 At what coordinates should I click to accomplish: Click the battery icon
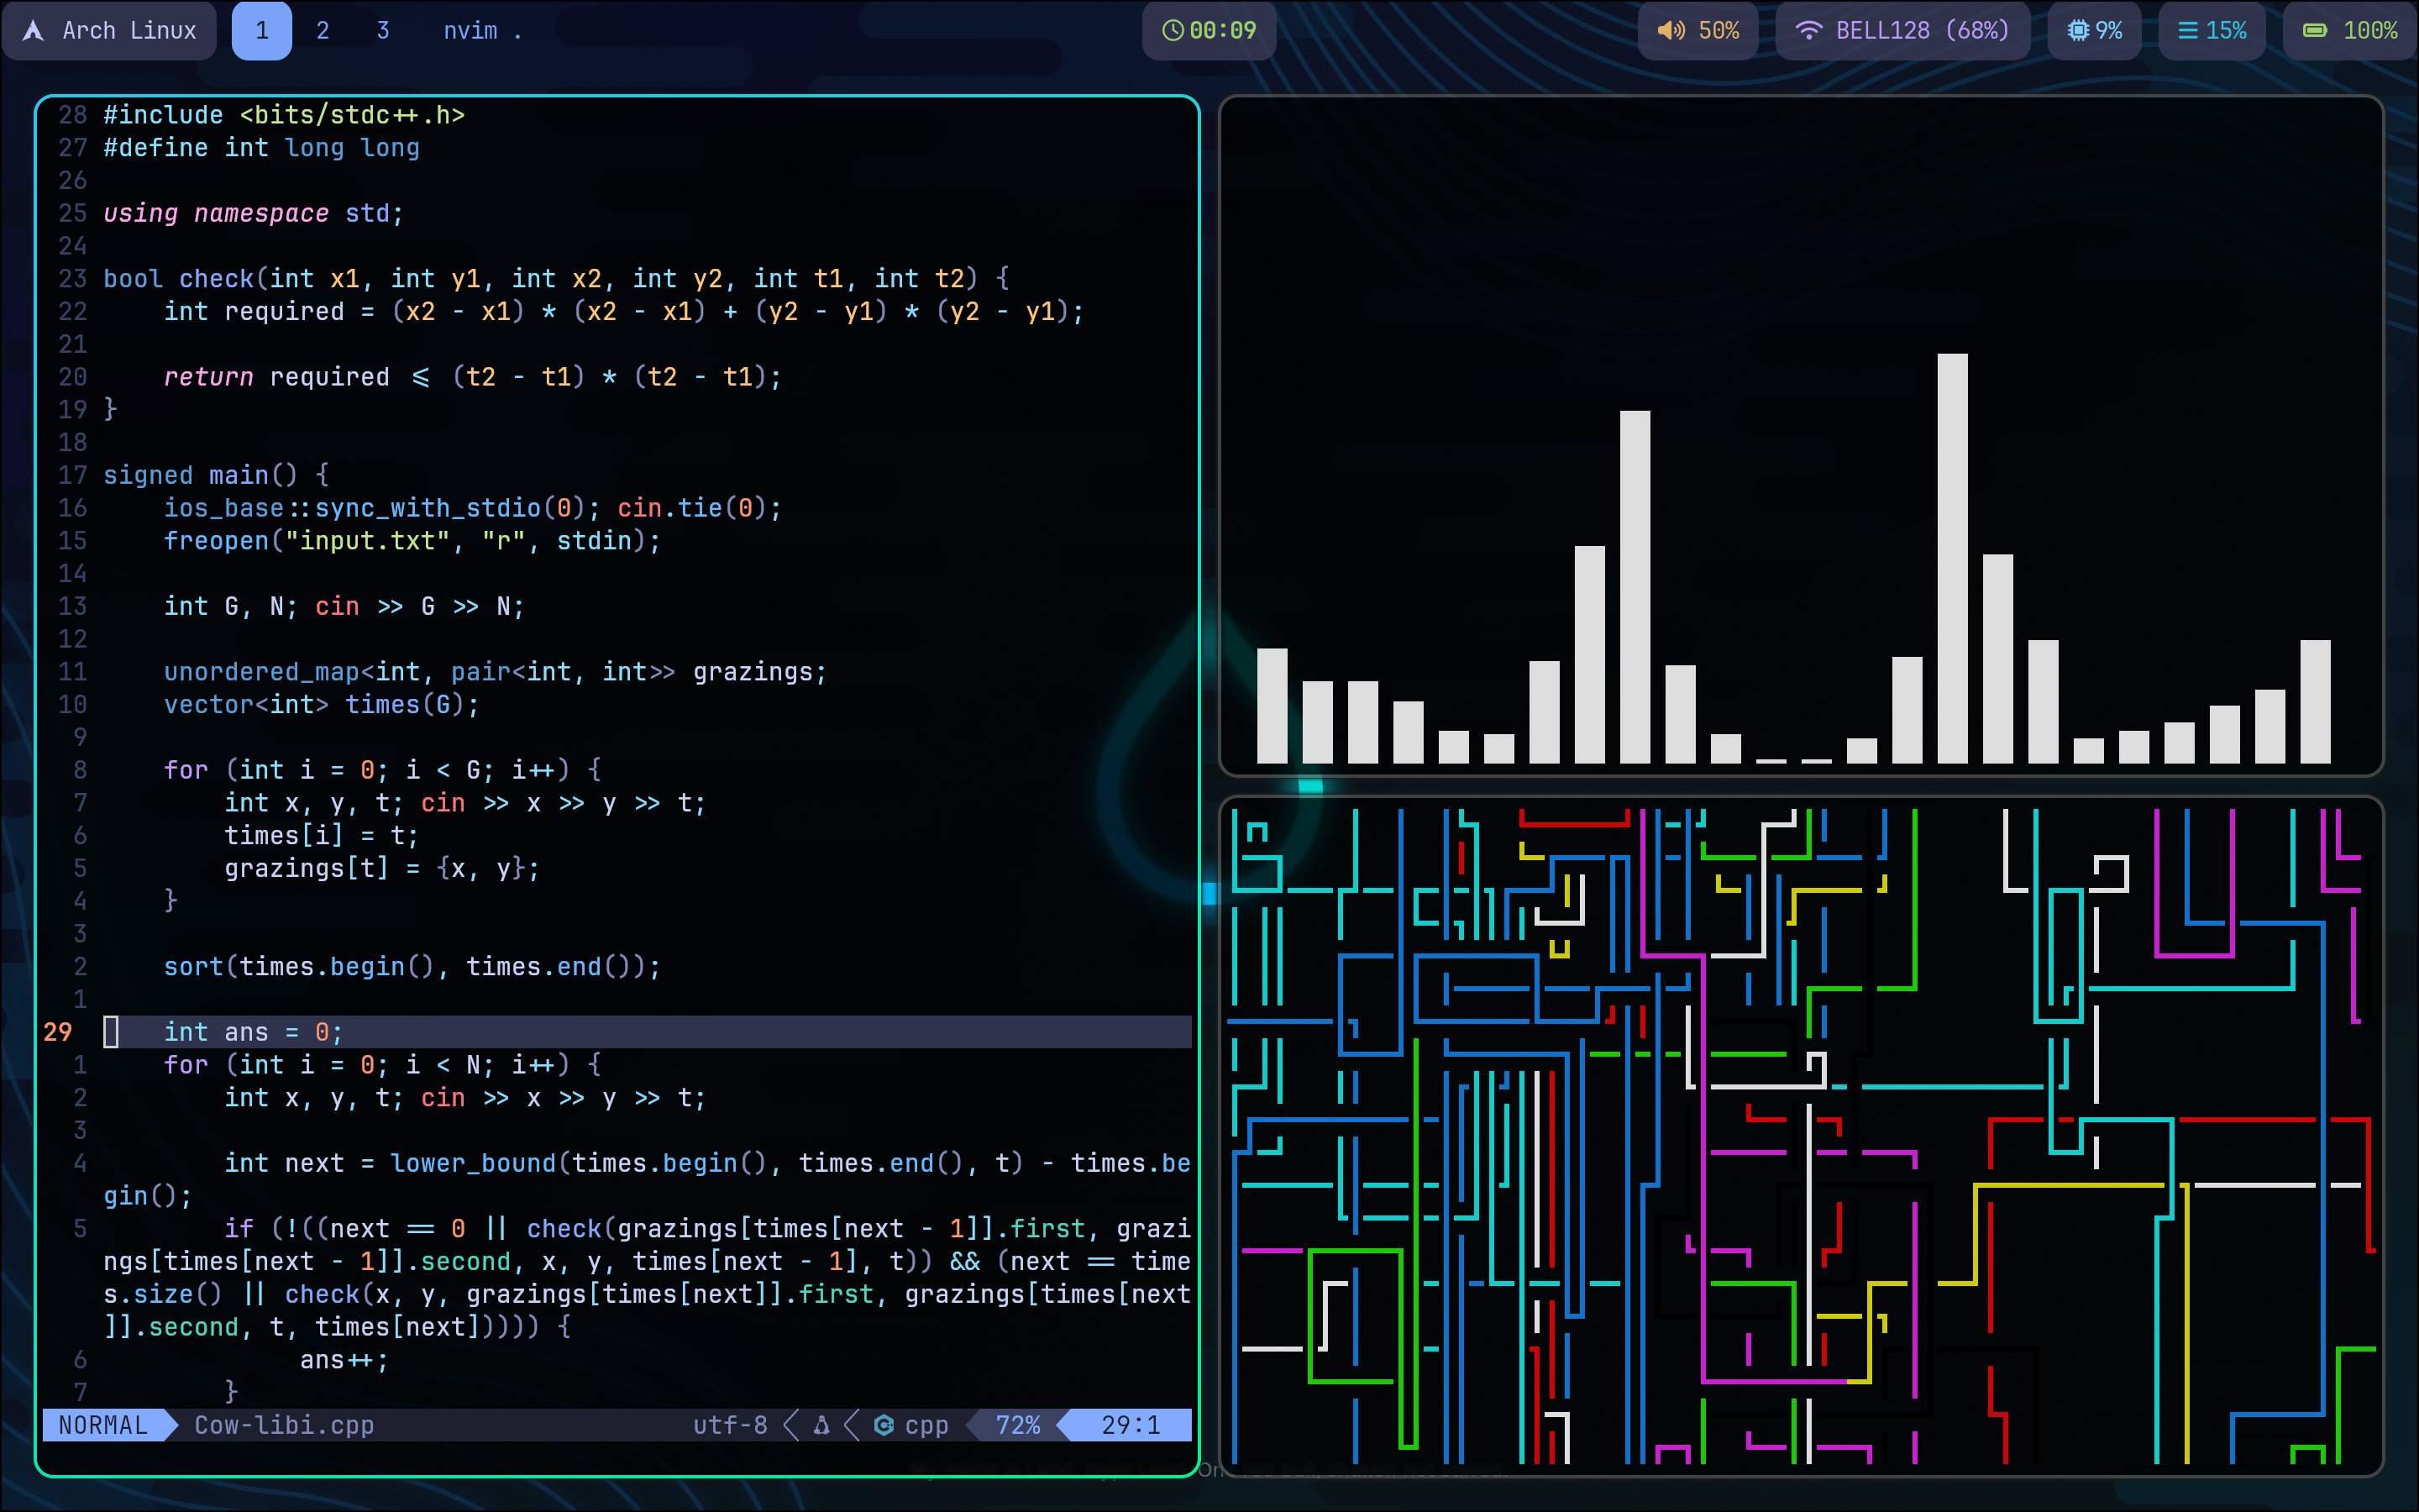(2315, 31)
